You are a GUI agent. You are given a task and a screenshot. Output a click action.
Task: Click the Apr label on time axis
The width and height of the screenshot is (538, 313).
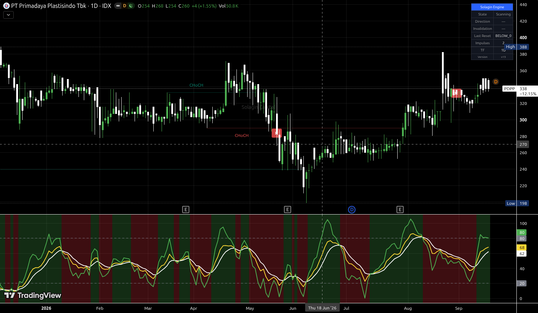point(194,308)
